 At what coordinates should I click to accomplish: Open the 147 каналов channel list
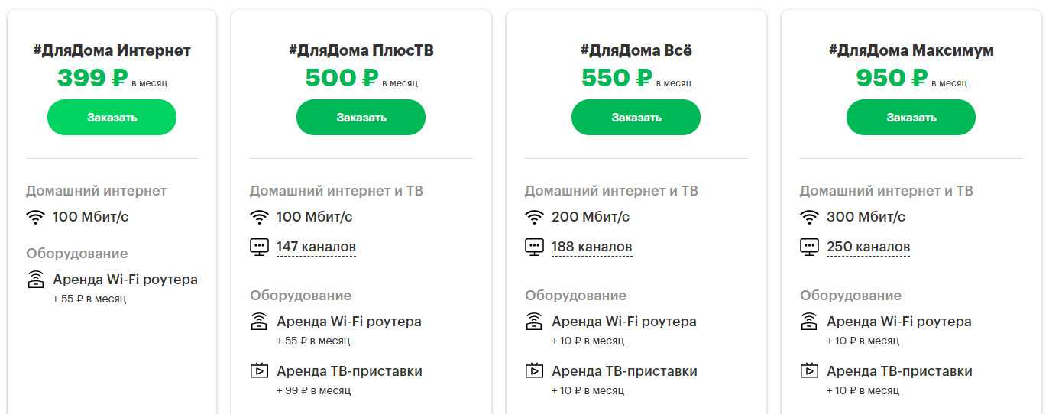(x=316, y=247)
